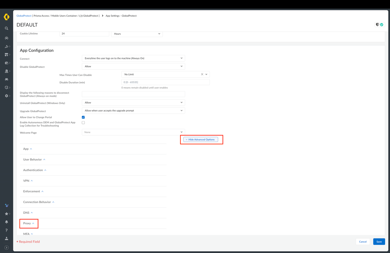Expand the User Behavior section
390x253 pixels.
coord(34,159)
